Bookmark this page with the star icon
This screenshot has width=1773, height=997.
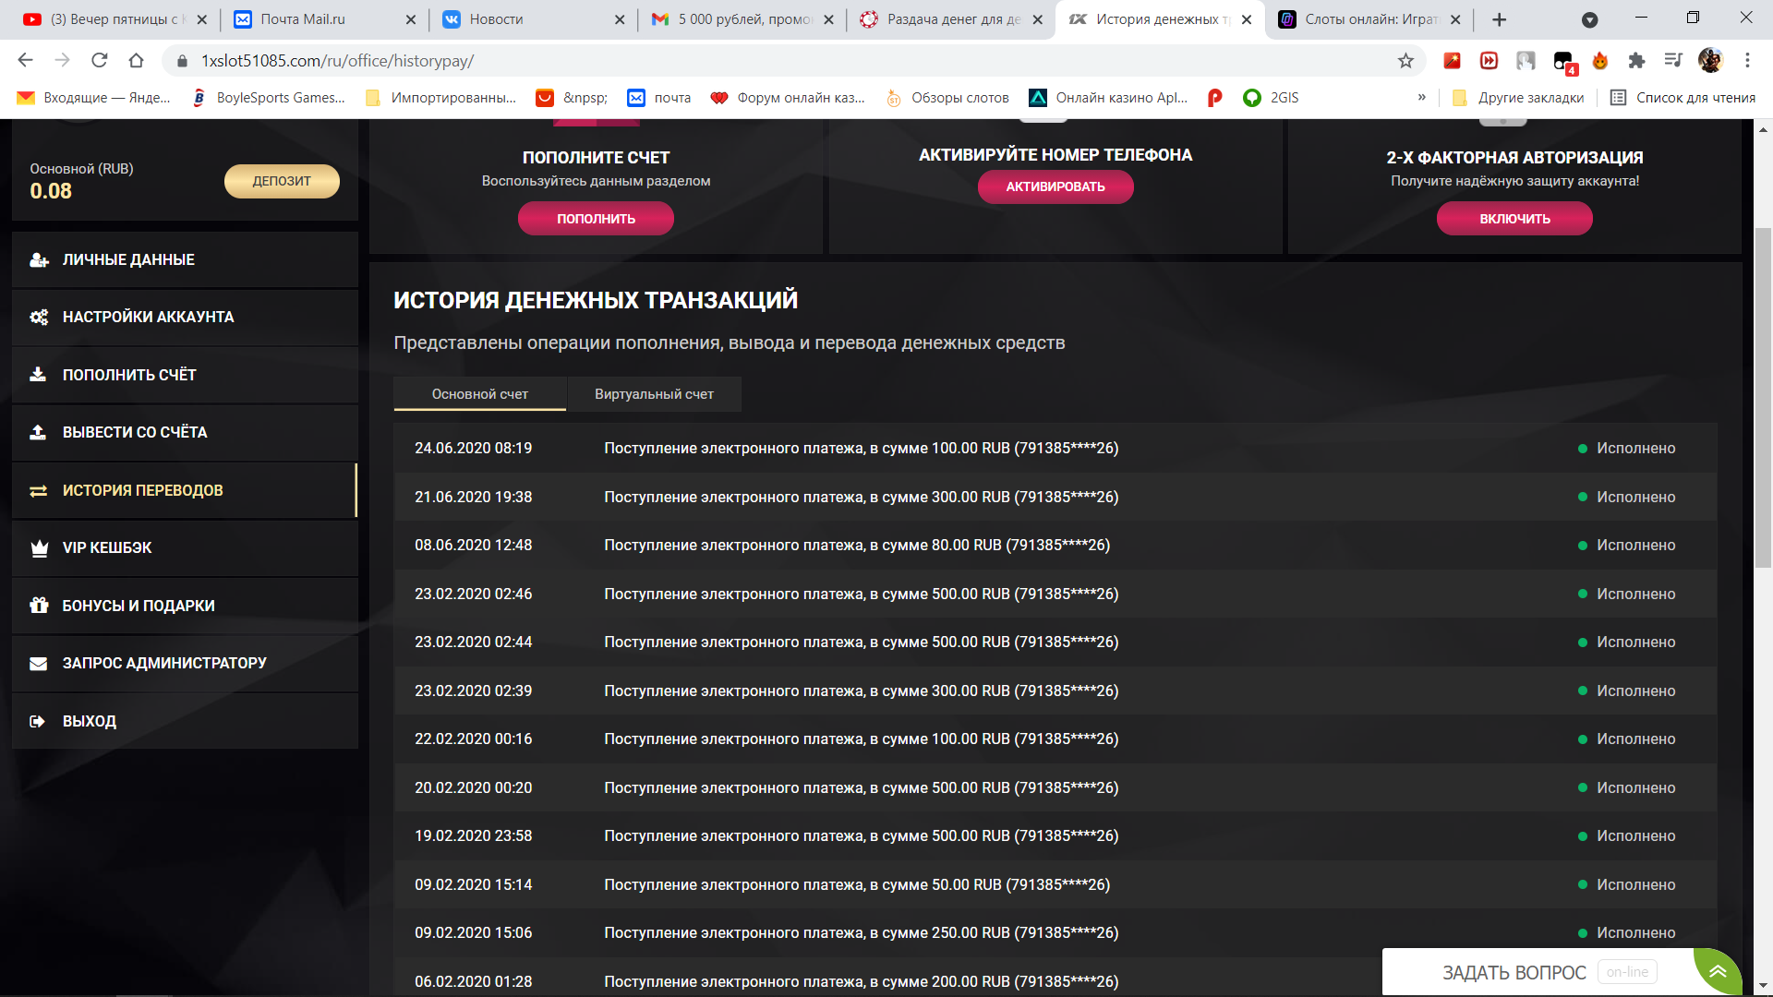[1405, 61]
